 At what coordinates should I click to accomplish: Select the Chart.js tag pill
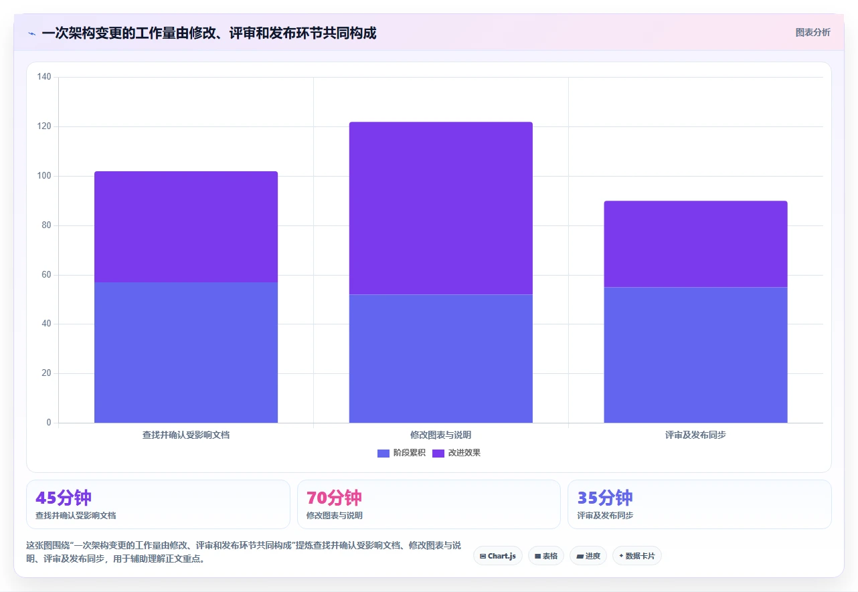(x=498, y=556)
